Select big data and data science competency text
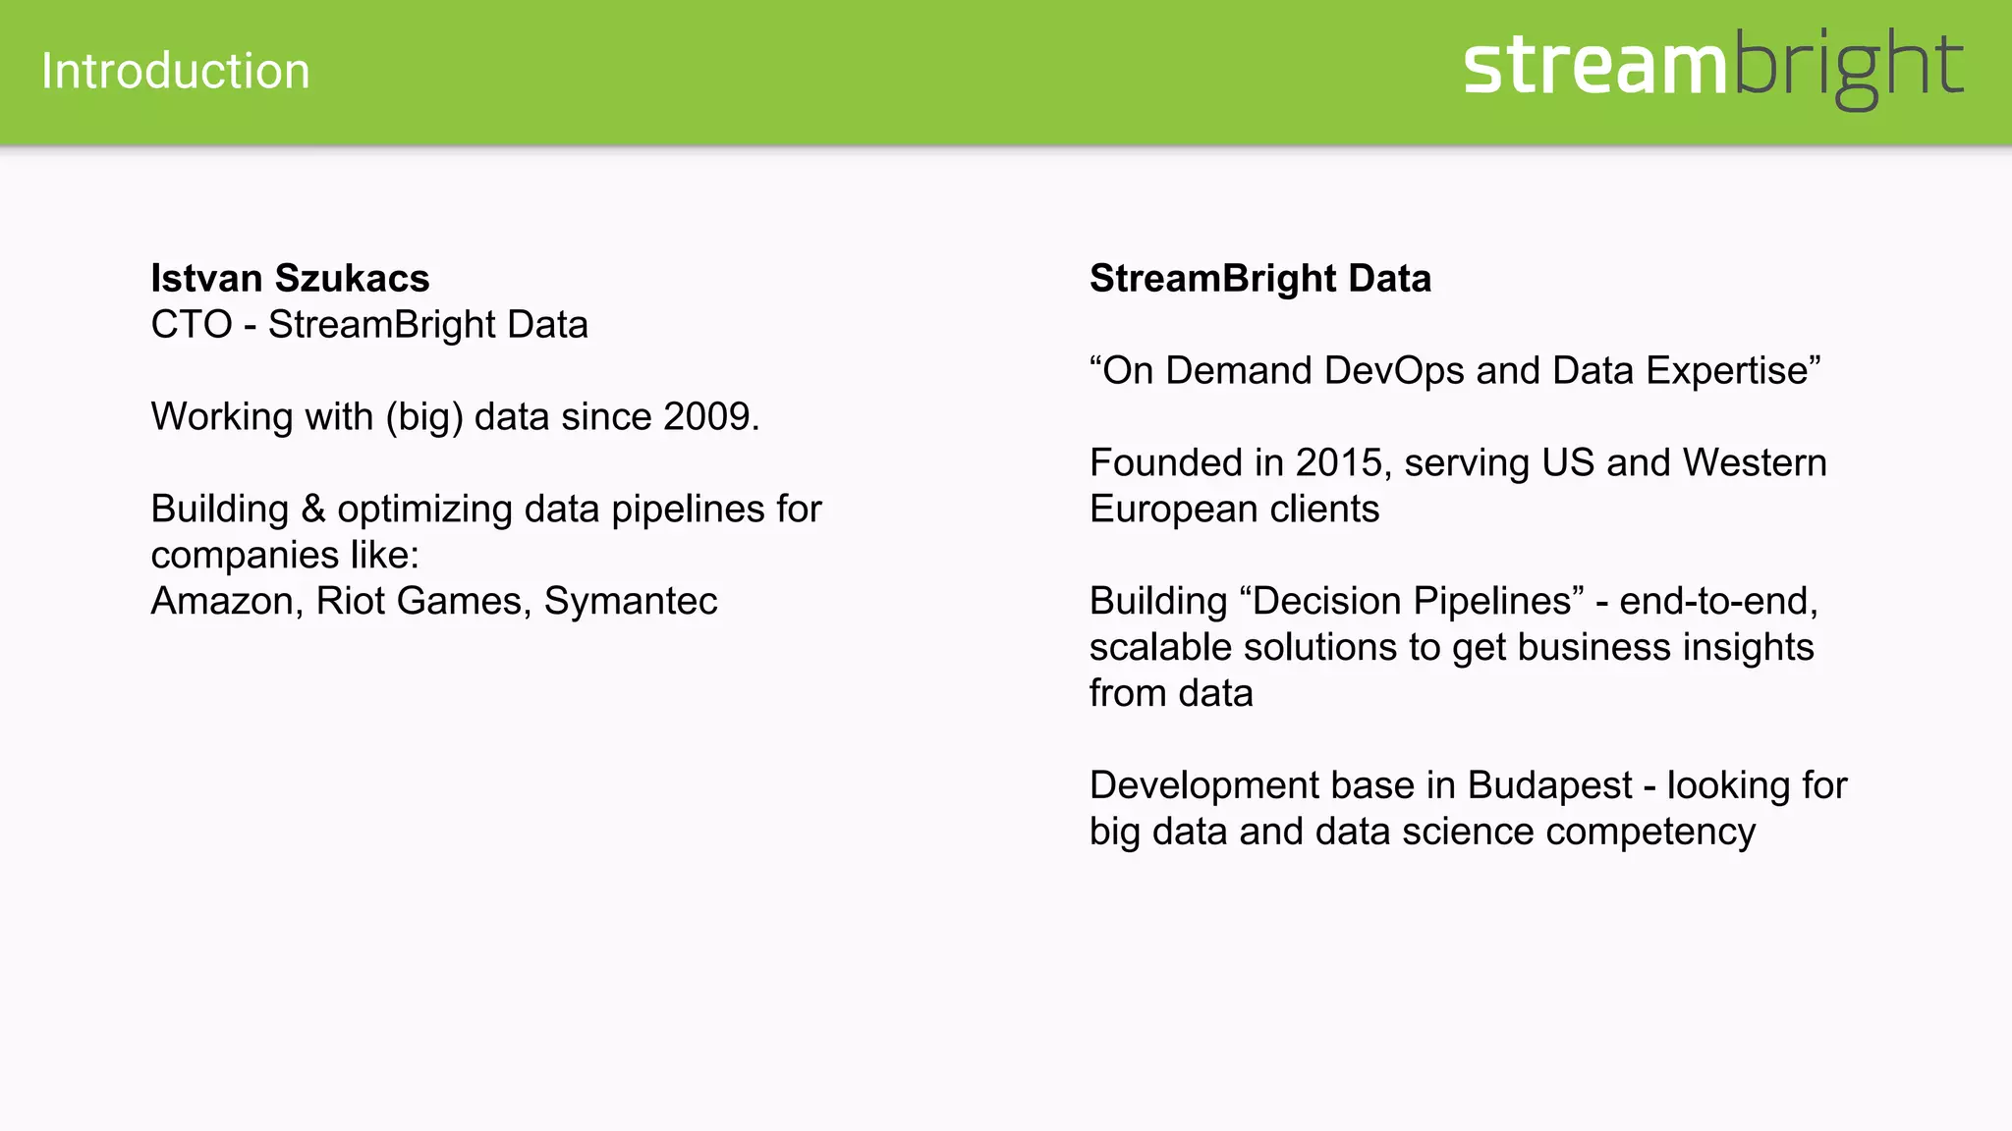Screen dimensions: 2012x1131 1423,832
